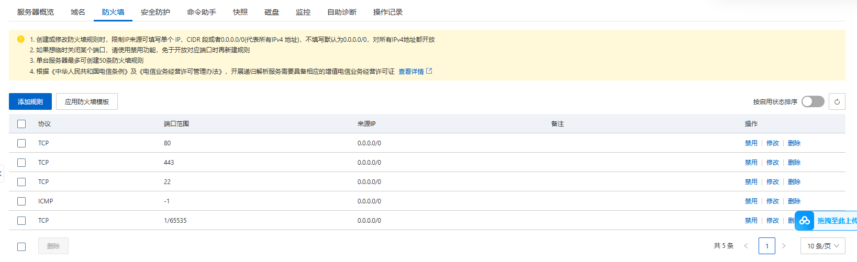Select the TCP port 22 rule checkbox
The height and width of the screenshot is (262, 857).
(21, 182)
